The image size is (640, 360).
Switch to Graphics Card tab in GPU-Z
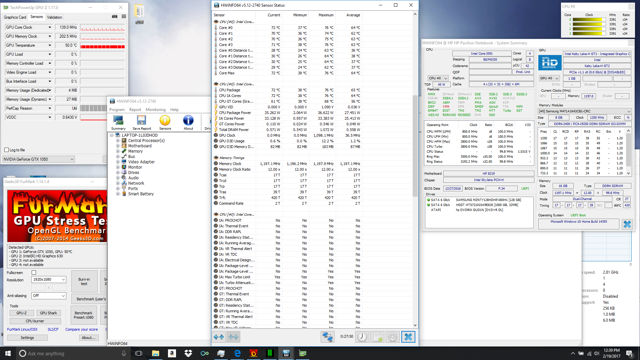click(x=15, y=17)
